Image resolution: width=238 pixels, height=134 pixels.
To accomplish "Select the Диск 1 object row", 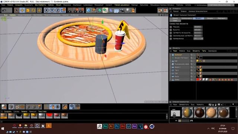I will 177,67.
